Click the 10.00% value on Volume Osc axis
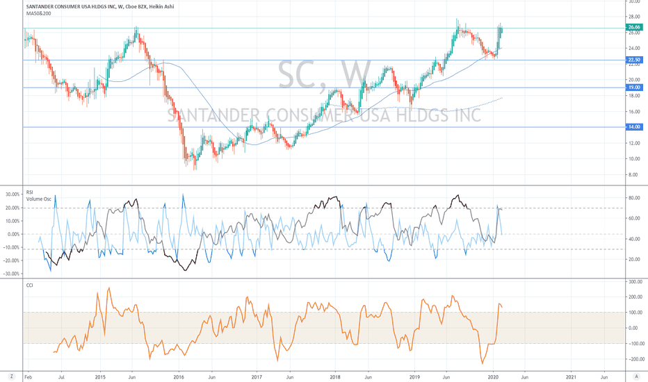 (x=13, y=221)
